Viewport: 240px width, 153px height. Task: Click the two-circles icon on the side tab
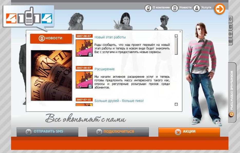(x=230, y=34)
